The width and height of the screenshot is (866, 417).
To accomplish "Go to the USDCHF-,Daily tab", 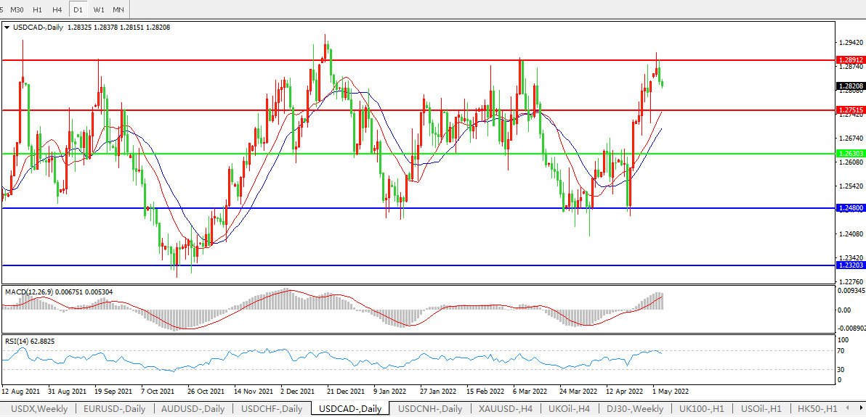I will 272,408.
